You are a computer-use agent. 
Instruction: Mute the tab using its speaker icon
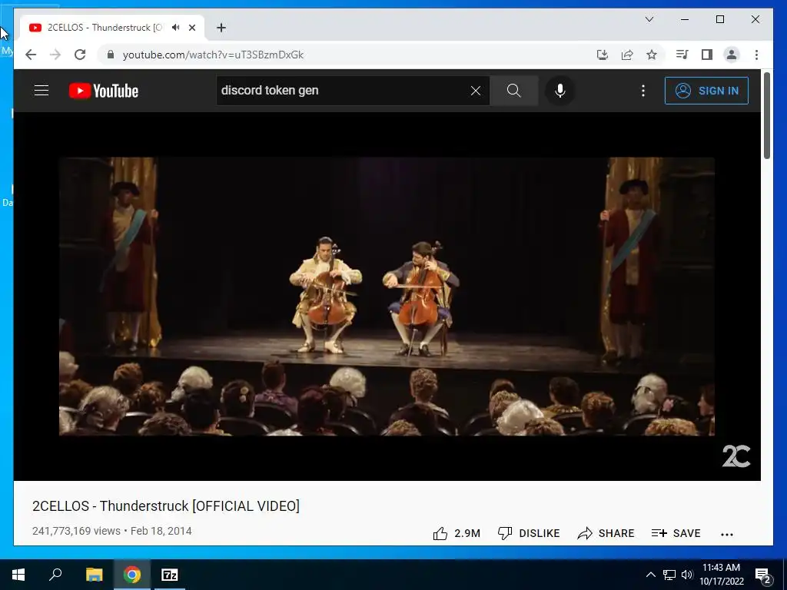[x=175, y=28]
